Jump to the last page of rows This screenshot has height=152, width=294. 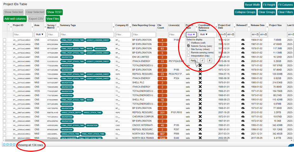(x=14, y=144)
